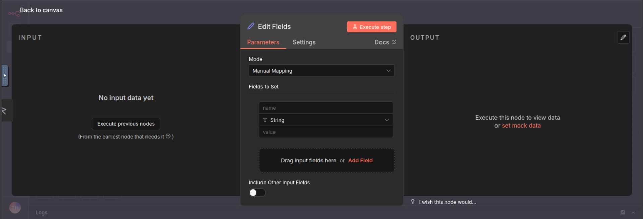Click the TH user avatar
643x219 pixels.
(15, 208)
